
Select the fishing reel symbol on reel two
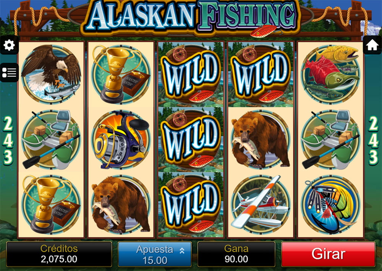point(121,140)
